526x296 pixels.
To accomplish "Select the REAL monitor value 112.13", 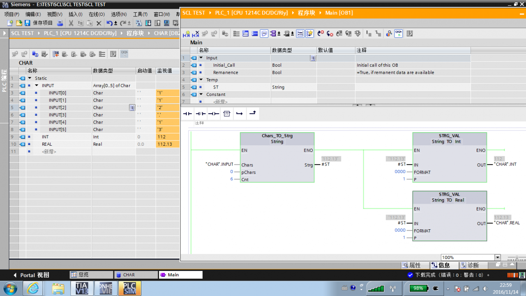I will [167, 144].
